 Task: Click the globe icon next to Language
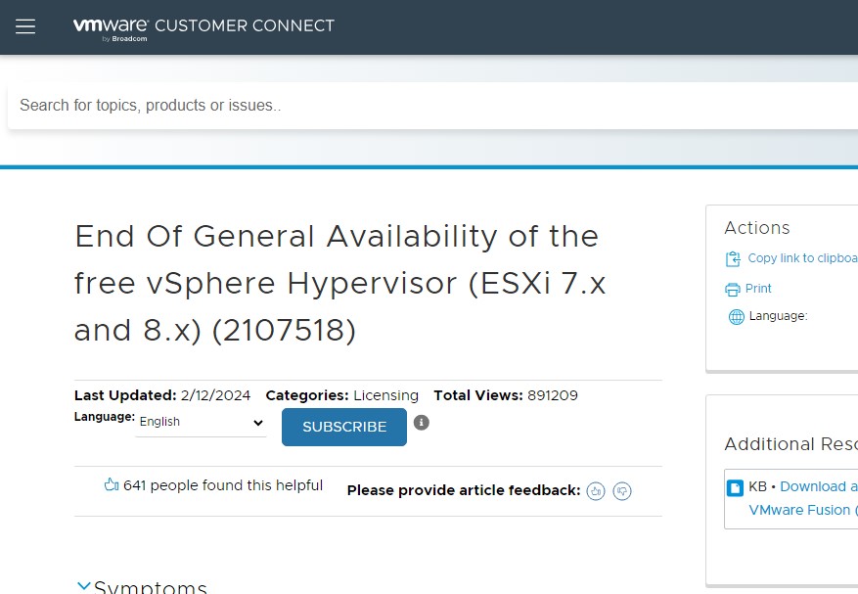click(x=735, y=316)
